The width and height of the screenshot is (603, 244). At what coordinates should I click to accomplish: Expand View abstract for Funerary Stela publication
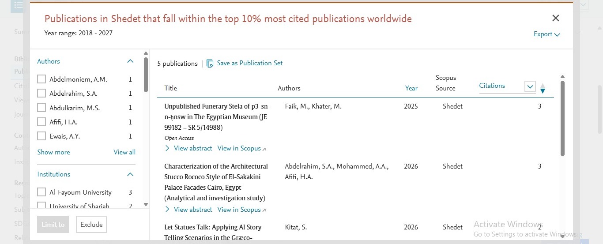click(188, 148)
